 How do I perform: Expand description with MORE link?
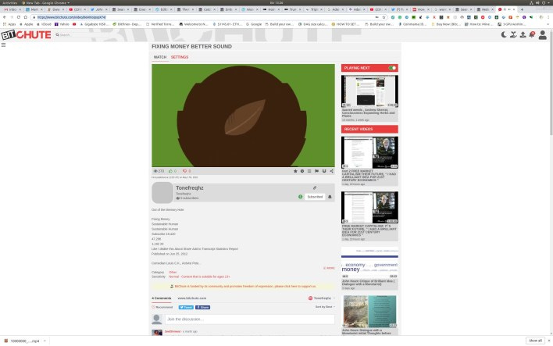pyautogui.click(x=329, y=268)
